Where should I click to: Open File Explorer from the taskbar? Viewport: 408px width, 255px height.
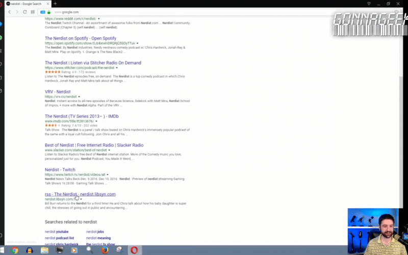tap(44, 250)
